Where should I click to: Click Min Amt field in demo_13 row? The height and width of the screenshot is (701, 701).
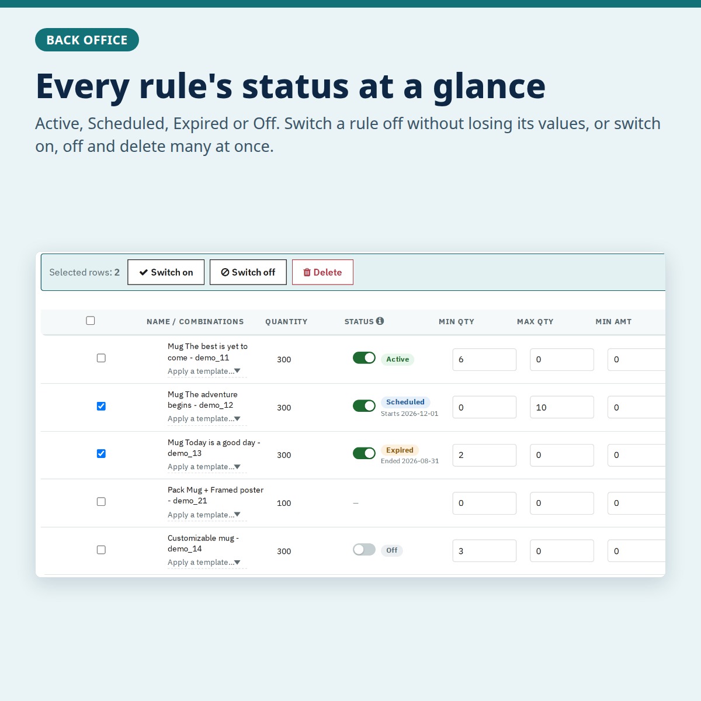point(636,455)
